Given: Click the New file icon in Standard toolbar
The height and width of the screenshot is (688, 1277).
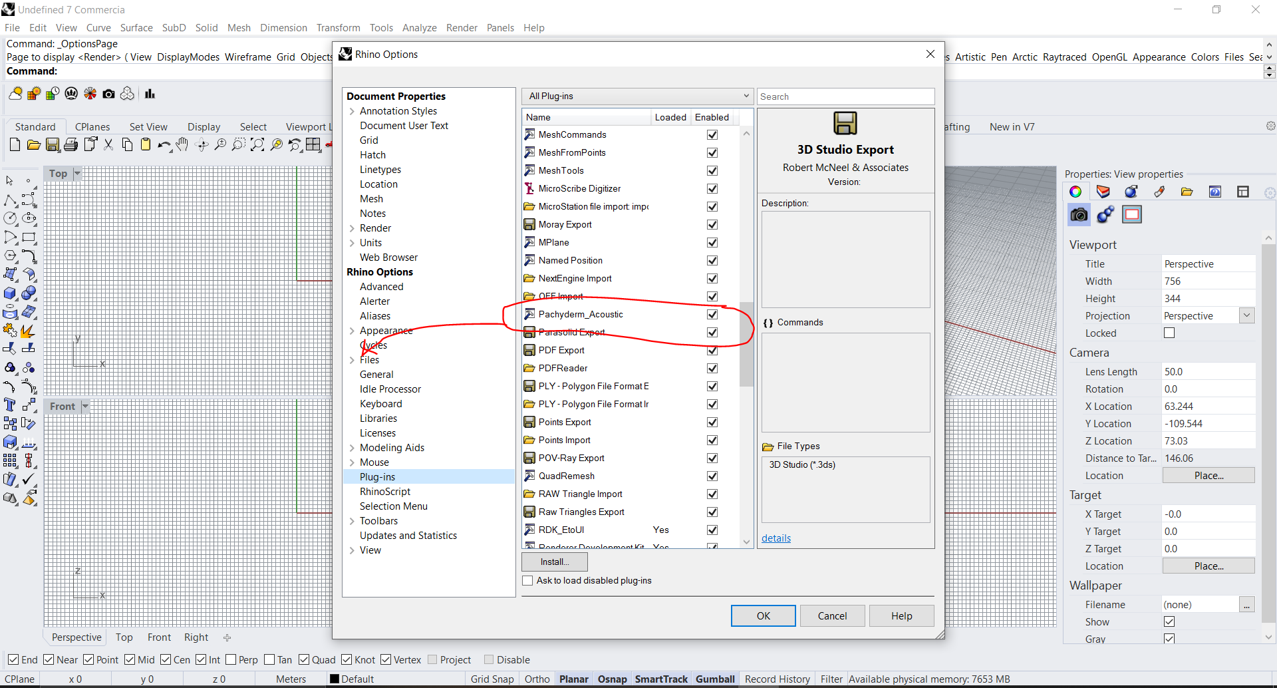Looking at the screenshot, I should pos(15,144).
